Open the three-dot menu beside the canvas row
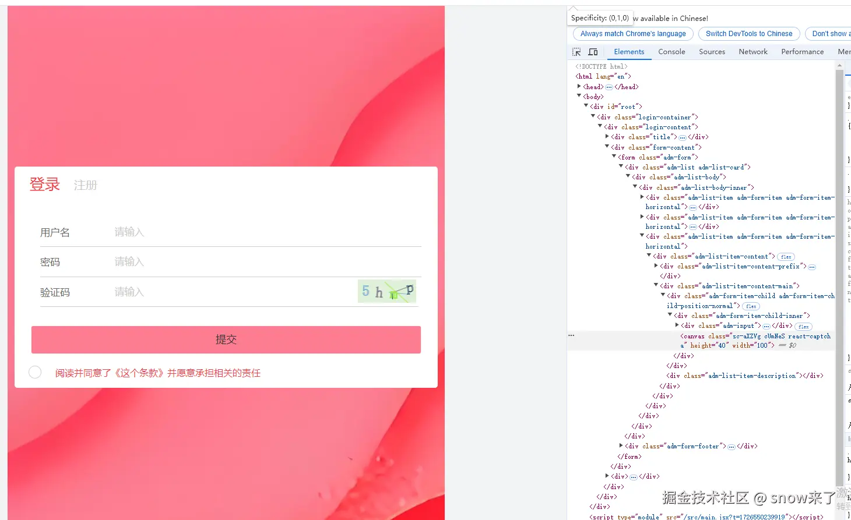This screenshot has width=851, height=520. (571, 335)
